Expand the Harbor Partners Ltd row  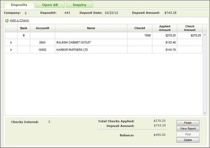click(11, 50)
